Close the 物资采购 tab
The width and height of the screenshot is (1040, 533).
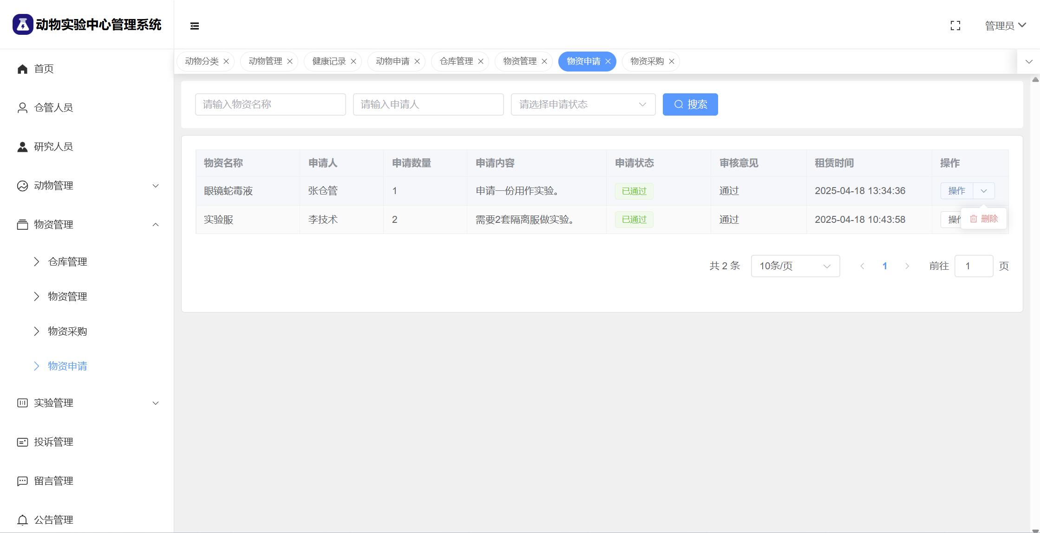671,61
